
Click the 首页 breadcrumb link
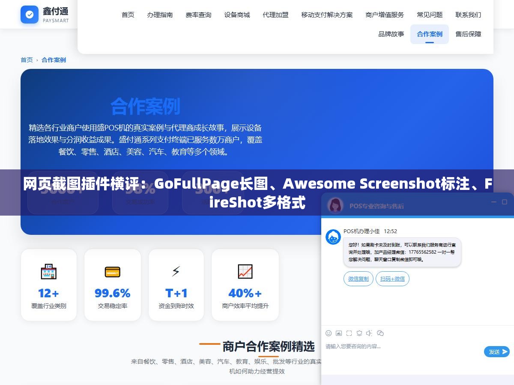pos(27,60)
